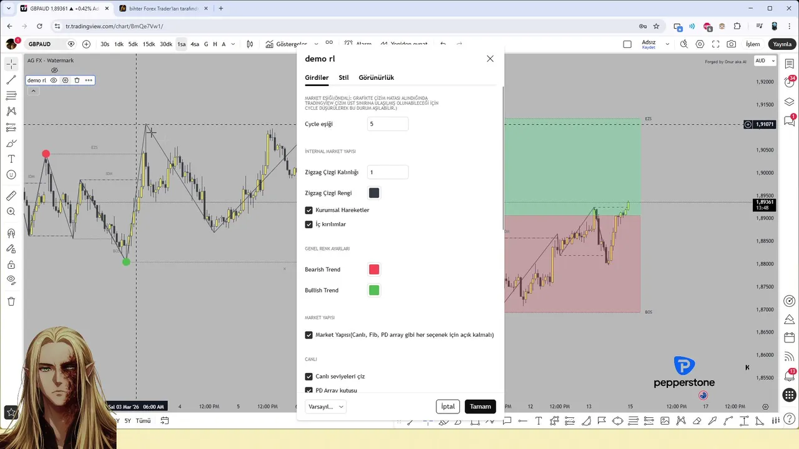Cancel with the İptal button
The image size is (799, 449).
click(448, 407)
